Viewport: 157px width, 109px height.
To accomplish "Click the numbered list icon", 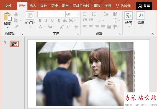I will click(x=94, y=14).
